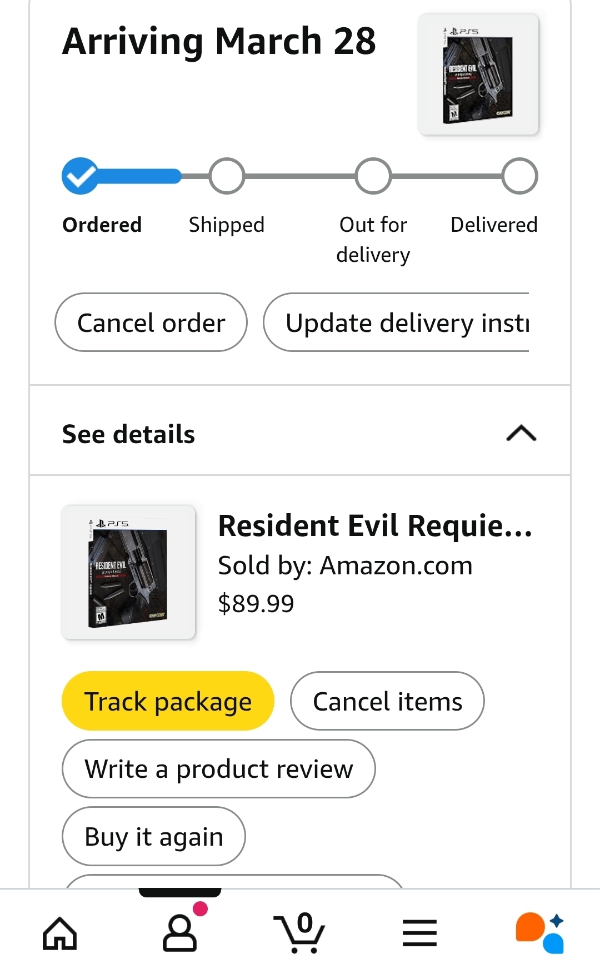The image size is (600, 978).
Task: Click the Shipped step circle
Action: [x=227, y=176]
